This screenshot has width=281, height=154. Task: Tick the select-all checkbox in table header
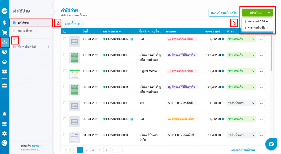click(x=65, y=31)
